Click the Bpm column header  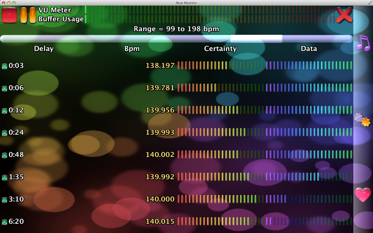[132, 49]
